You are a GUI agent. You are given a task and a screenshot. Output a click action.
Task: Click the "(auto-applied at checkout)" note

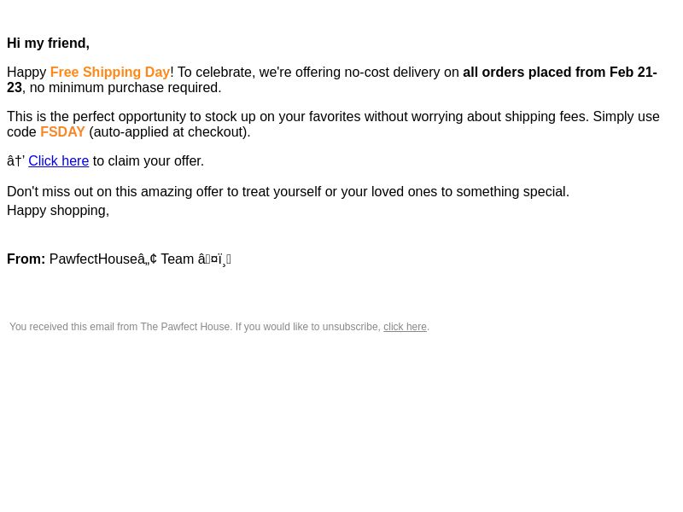[169, 132]
